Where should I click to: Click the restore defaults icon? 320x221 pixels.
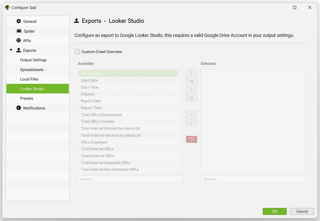(191, 139)
